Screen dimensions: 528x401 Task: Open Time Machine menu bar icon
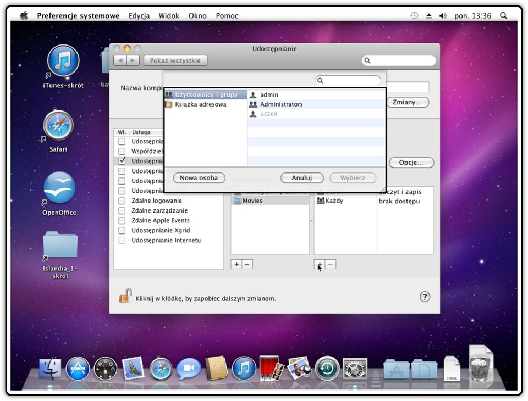pos(414,15)
